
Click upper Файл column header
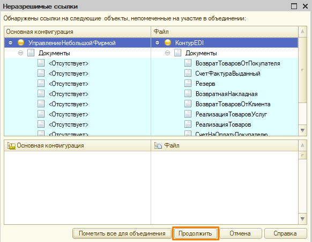[x=225, y=32]
